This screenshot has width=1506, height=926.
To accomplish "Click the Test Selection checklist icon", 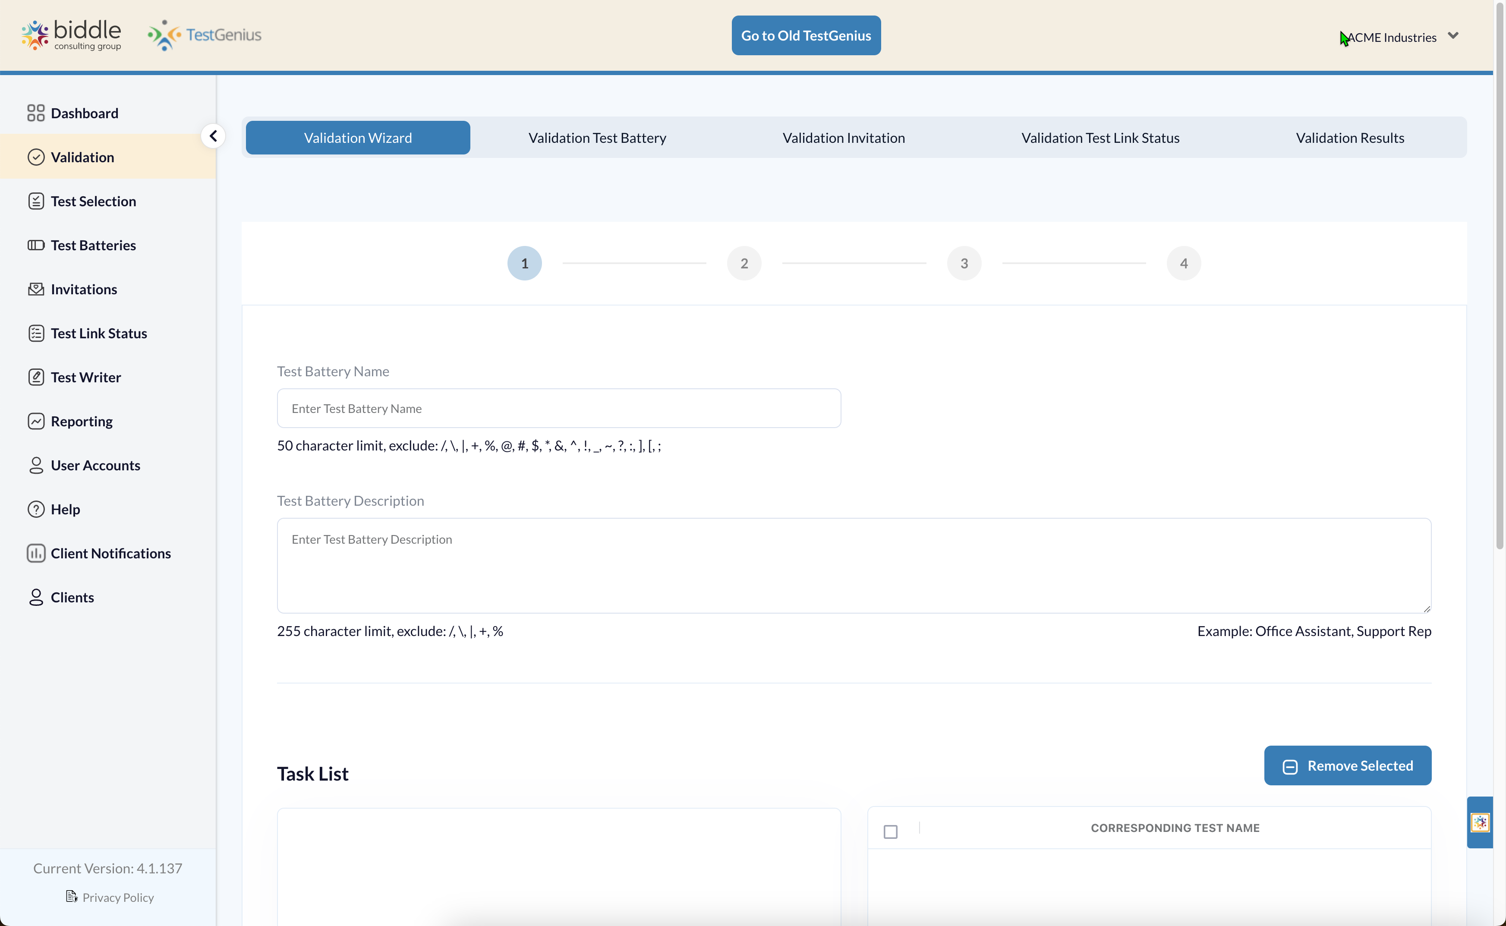I will click(35, 202).
